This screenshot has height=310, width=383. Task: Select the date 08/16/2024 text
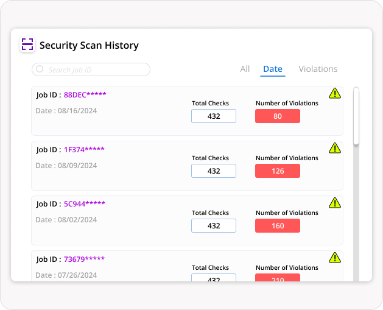[77, 111]
